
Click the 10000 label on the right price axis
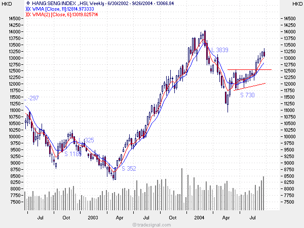290,137
